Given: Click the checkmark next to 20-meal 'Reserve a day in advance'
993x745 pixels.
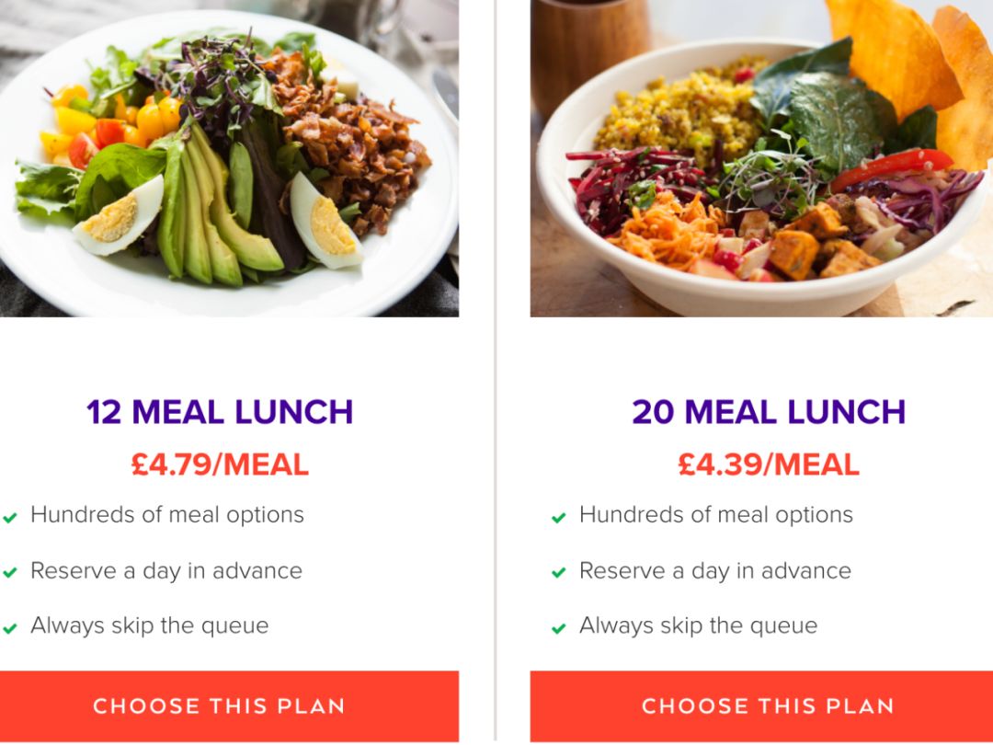Looking at the screenshot, I should (558, 573).
